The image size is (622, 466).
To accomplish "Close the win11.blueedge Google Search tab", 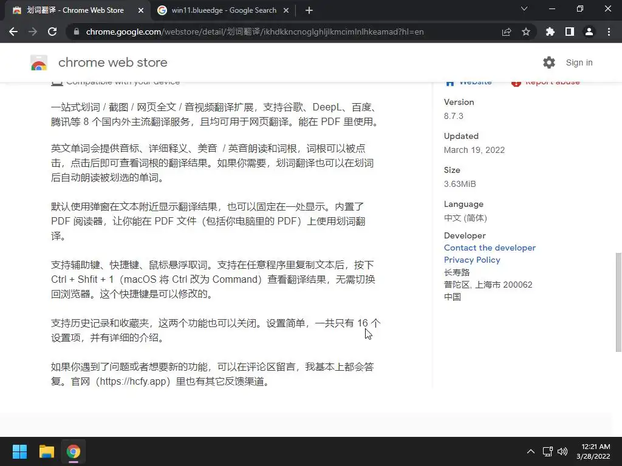I will coord(286,10).
